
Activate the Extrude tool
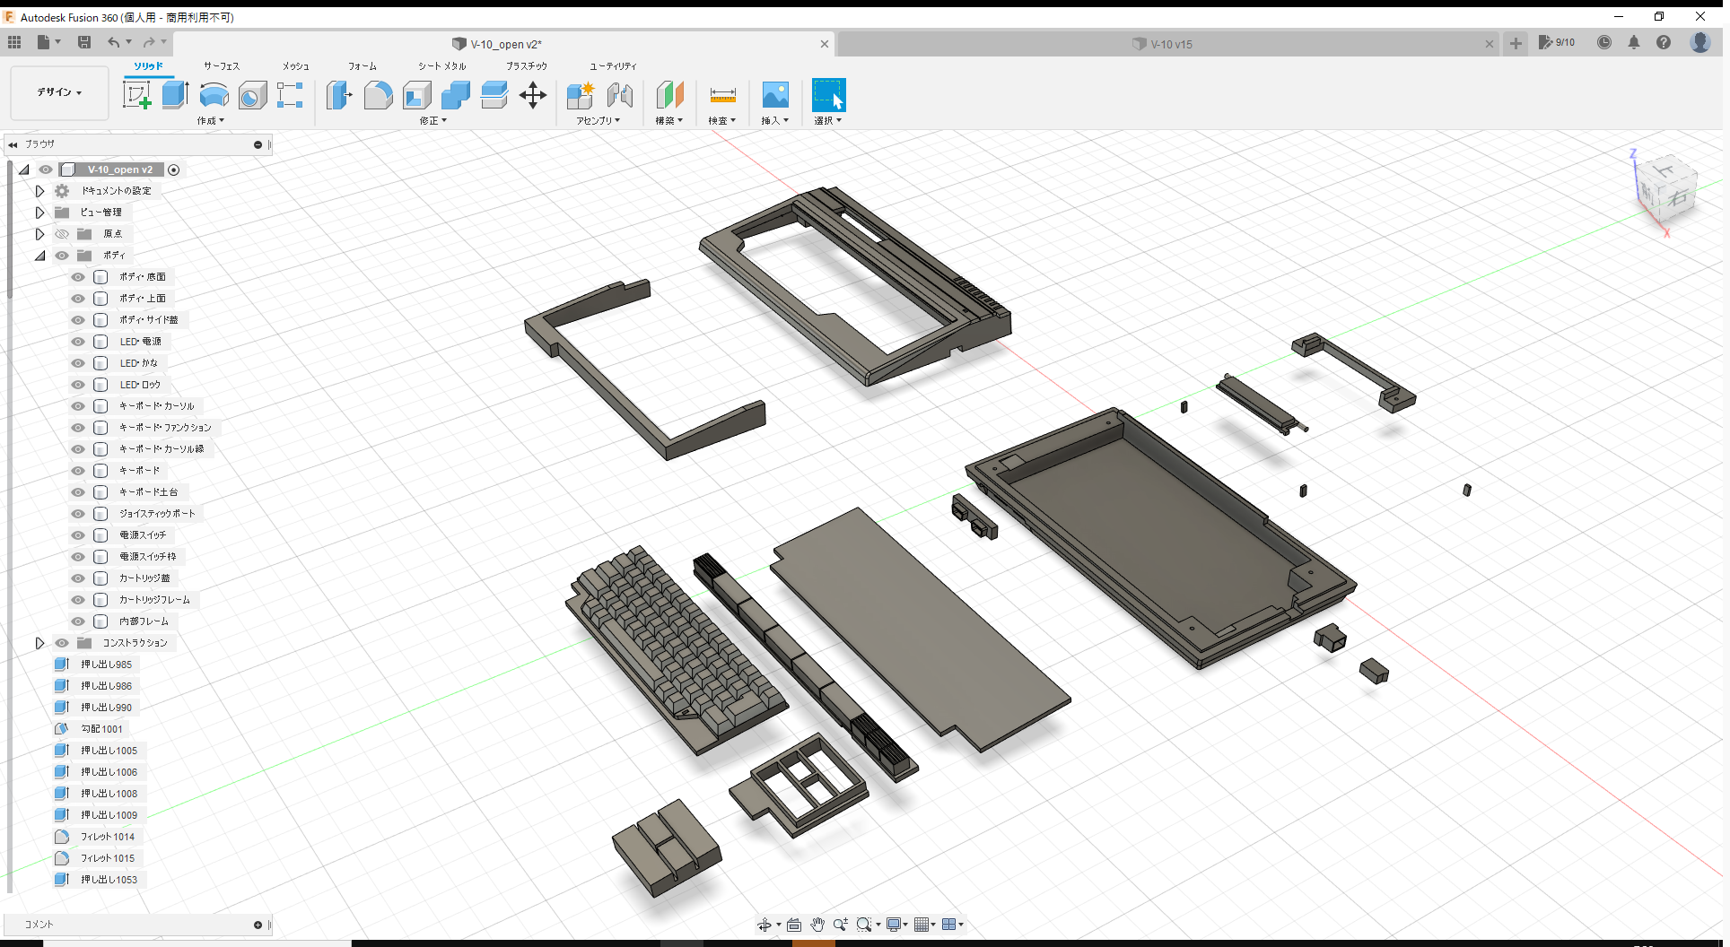coord(174,95)
